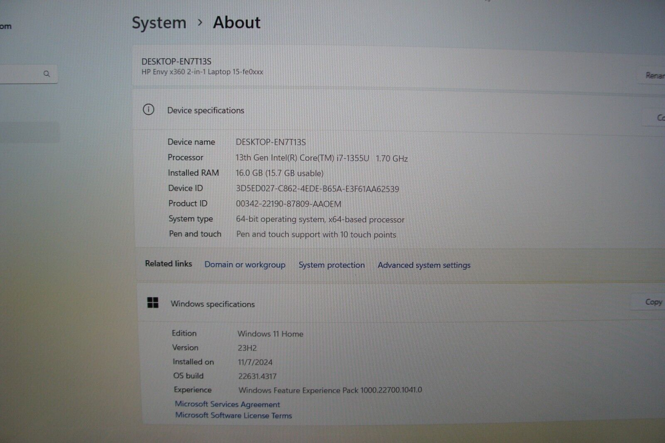Click the Rename this PC button

(652, 76)
